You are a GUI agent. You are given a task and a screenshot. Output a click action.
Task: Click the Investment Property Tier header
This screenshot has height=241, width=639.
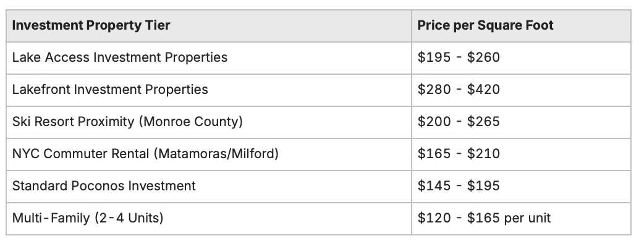coord(209,26)
